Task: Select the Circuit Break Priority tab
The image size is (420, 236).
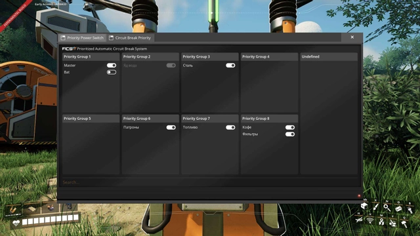Action: [x=130, y=38]
